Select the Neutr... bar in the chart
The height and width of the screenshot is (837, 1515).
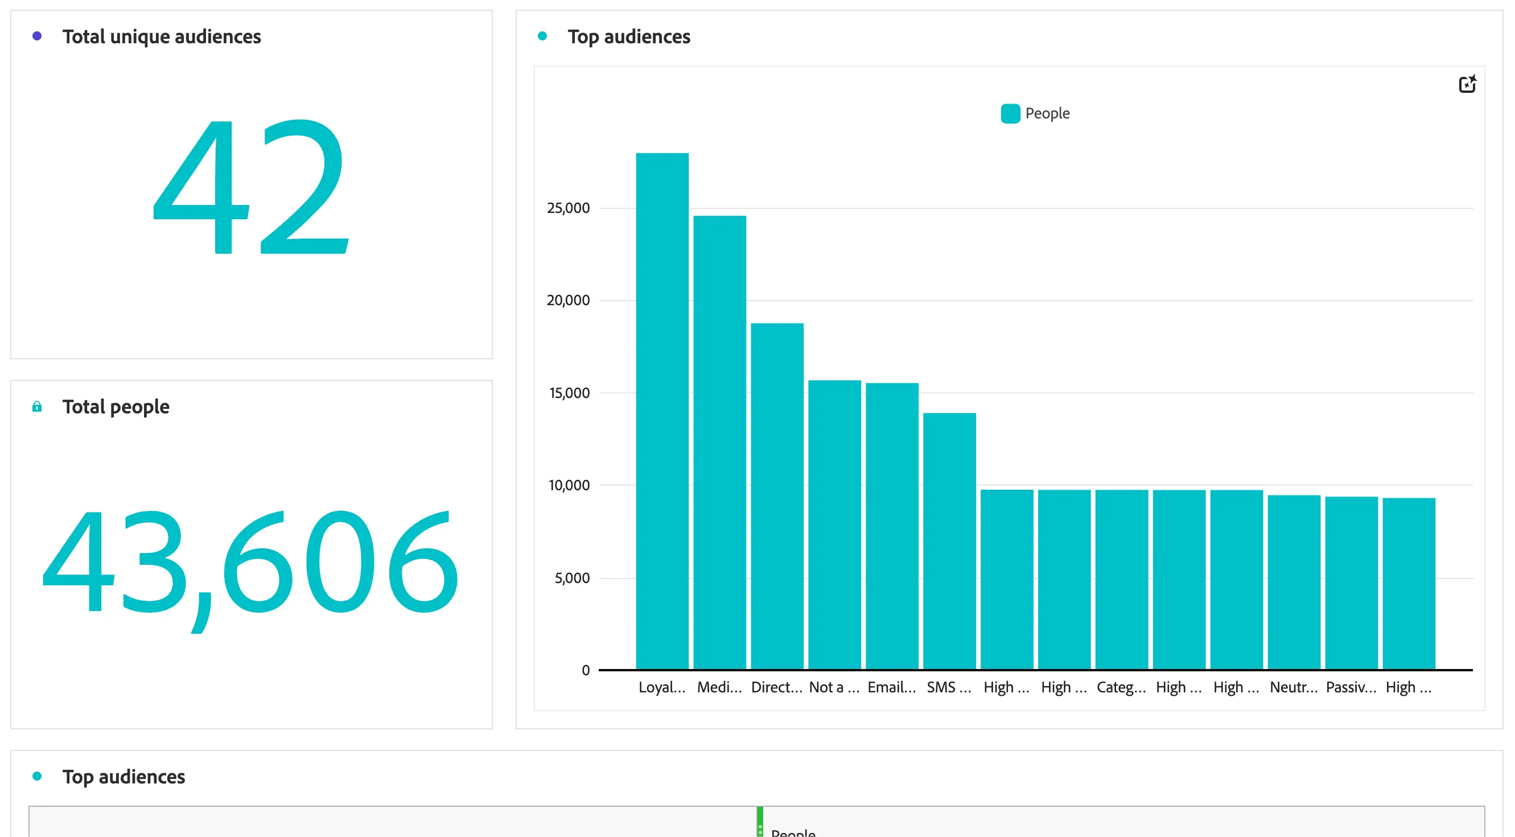point(1294,582)
